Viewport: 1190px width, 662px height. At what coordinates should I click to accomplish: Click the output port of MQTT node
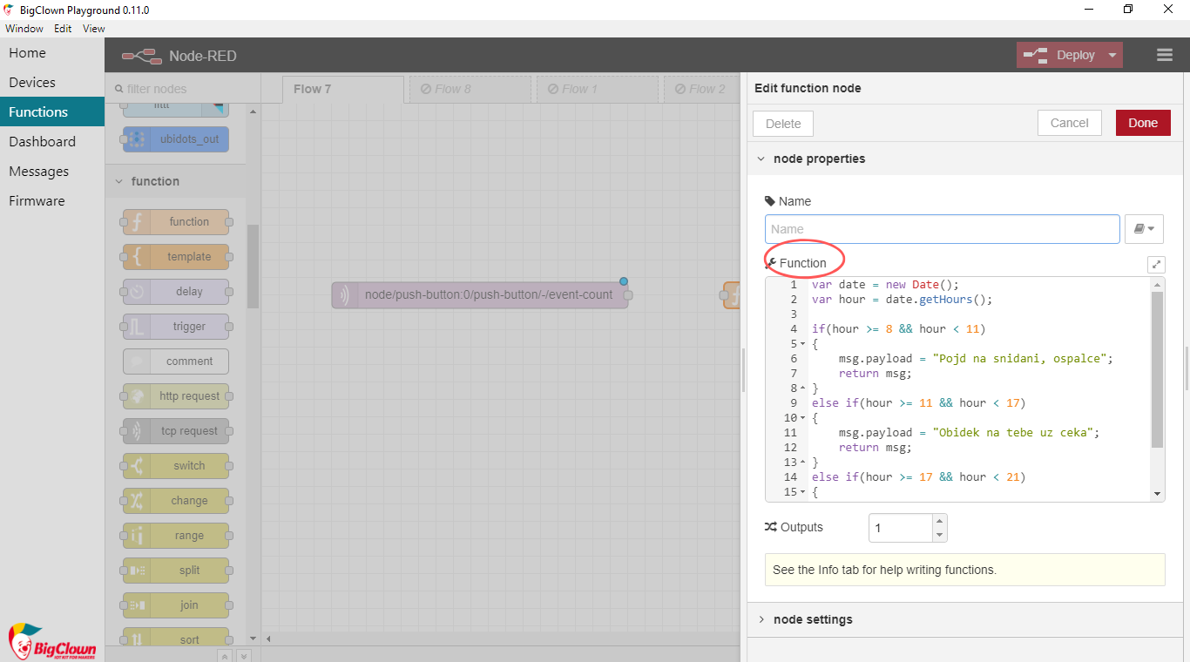pos(628,295)
